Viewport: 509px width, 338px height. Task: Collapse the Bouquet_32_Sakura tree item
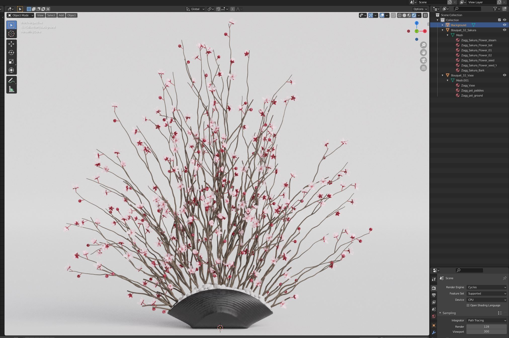443,30
